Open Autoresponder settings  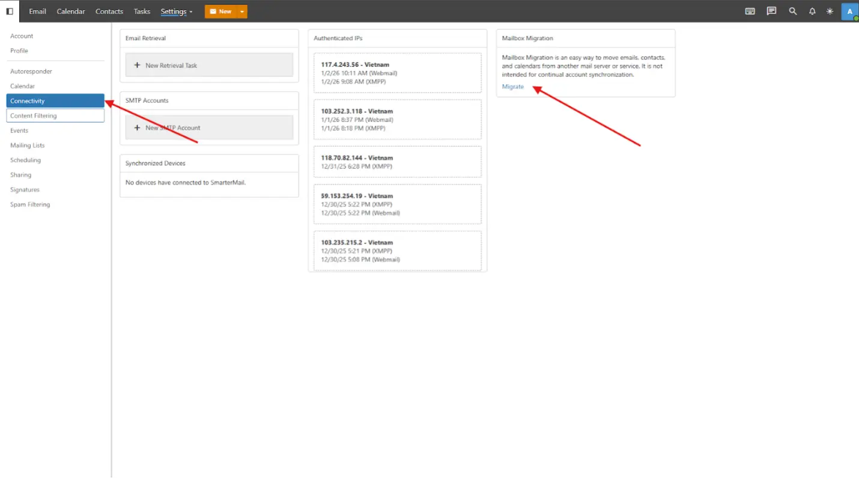(55, 72)
